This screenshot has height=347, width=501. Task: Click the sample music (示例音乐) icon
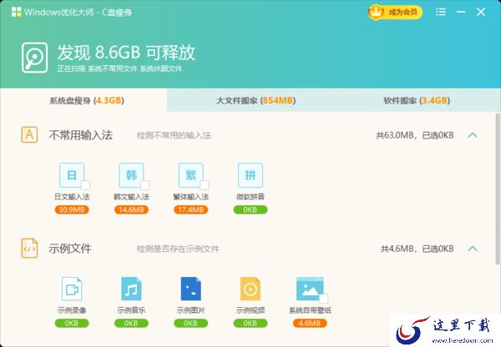[x=131, y=289]
